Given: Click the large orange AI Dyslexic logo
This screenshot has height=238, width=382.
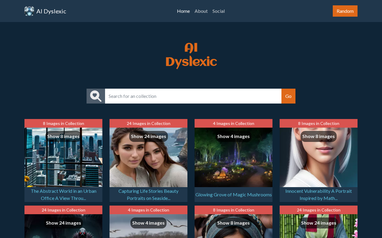Looking at the screenshot, I should (191, 56).
